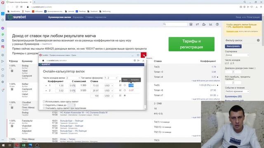Click the surebet page search box

(x=175, y=24)
